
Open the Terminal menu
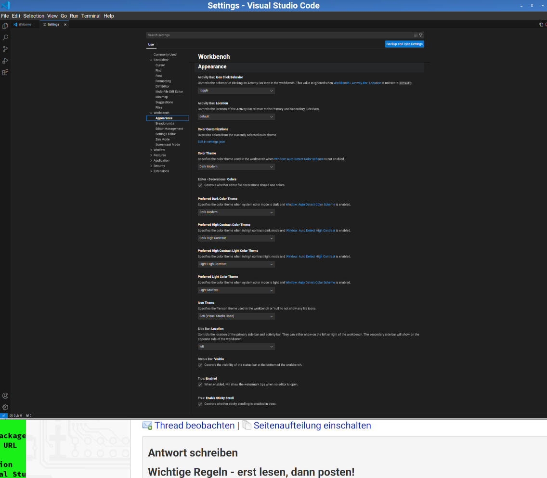pyautogui.click(x=91, y=16)
